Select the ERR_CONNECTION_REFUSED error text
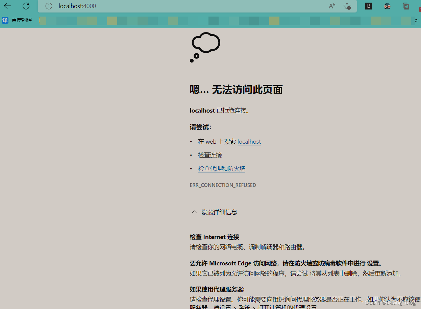 (x=223, y=185)
